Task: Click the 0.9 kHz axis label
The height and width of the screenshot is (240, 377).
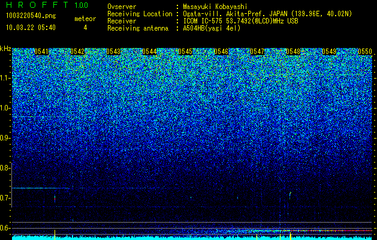Action: (5, 138)
